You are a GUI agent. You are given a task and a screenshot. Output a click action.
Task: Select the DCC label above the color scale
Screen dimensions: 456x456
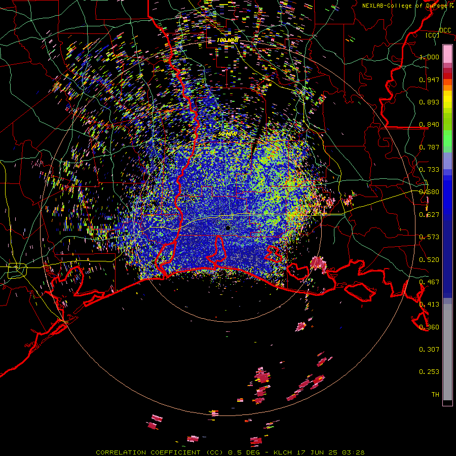tap(445, 30)
